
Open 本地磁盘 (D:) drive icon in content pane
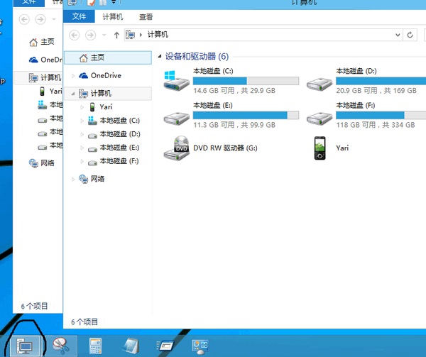(319, 84)
